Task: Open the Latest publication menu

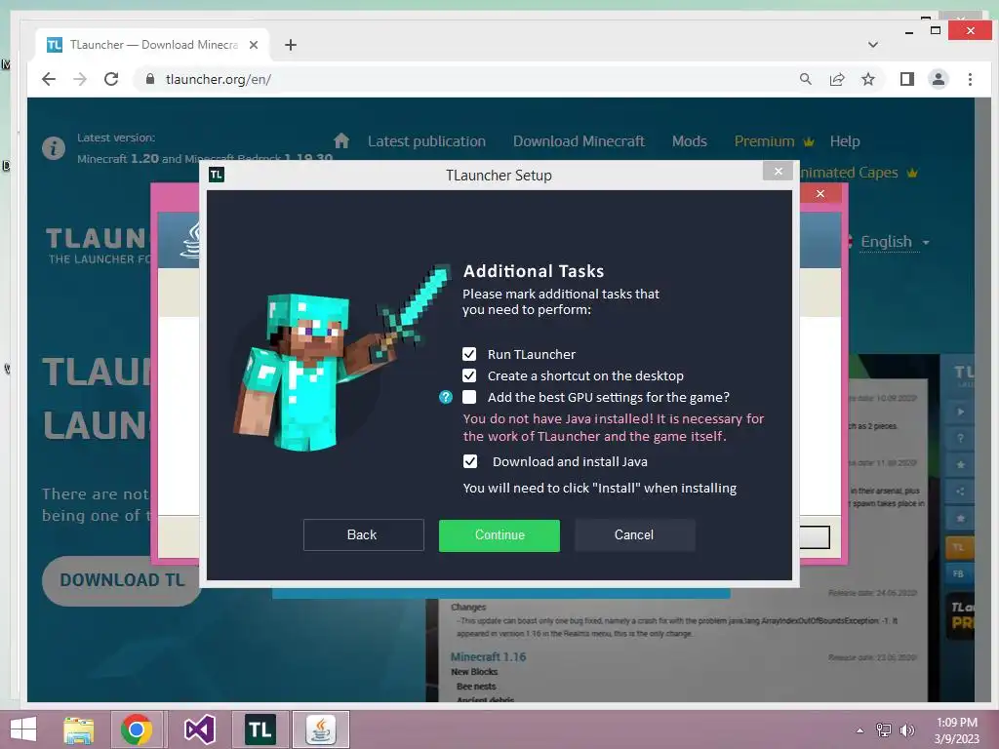Action: (426, 141)
